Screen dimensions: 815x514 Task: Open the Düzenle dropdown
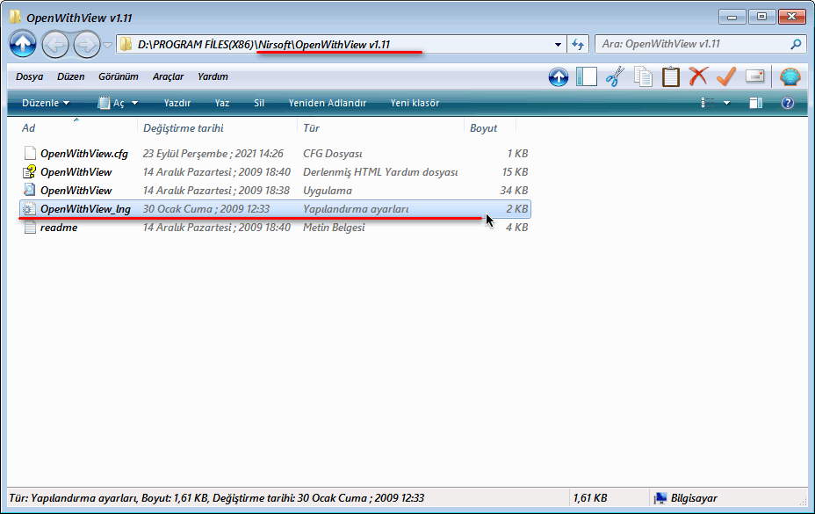coord(46,103)
